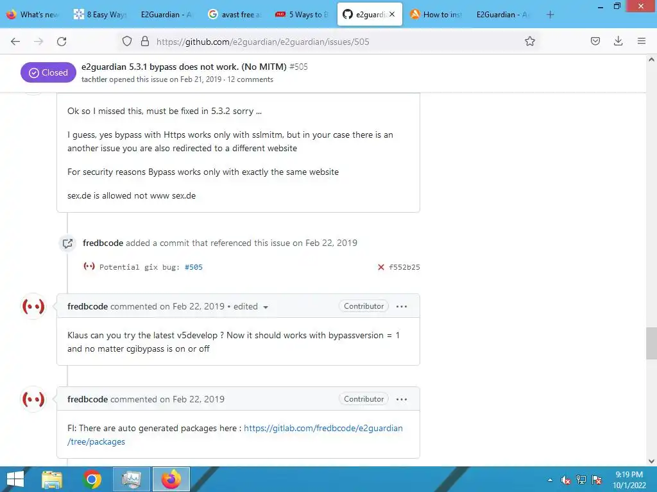The image size is (657, 492).
Task: Switch to the avast free Google tab
Action: [x=235, y=14]
